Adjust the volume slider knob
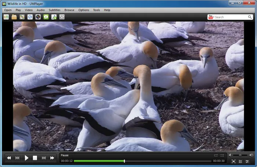Screen dimensions: 257x167 click(240, 155)
